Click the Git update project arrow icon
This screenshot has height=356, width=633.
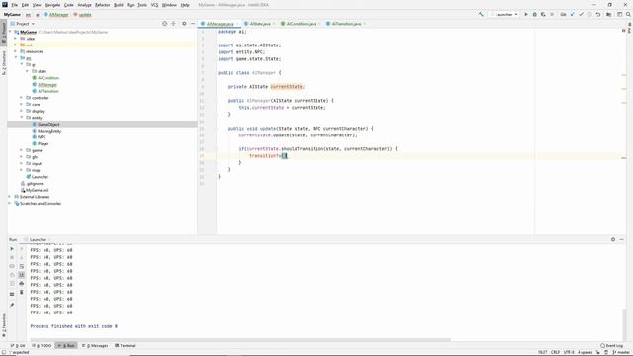coord(572,14)
